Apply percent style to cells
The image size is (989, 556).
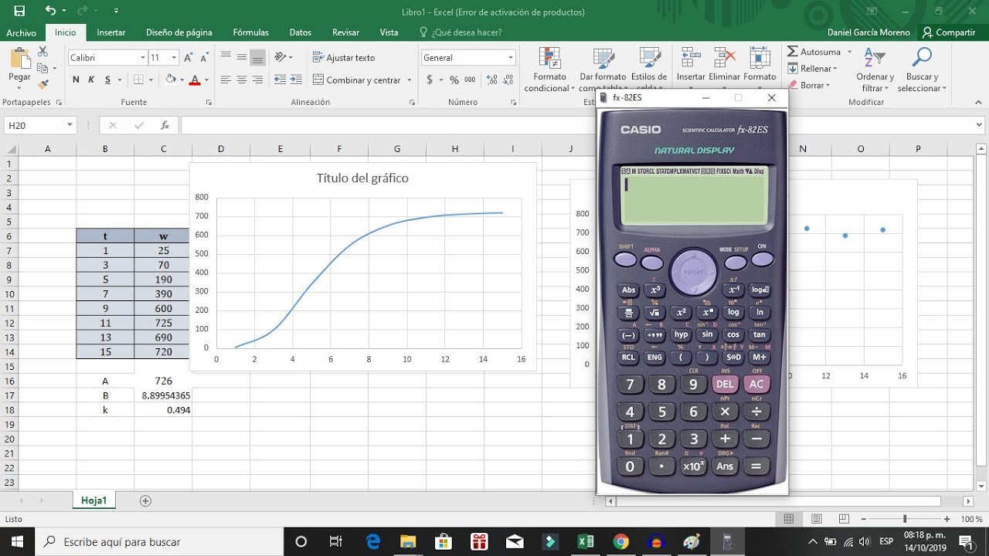click(x=454, y=80)
